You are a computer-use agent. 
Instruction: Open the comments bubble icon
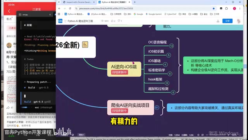click(119, 21)
